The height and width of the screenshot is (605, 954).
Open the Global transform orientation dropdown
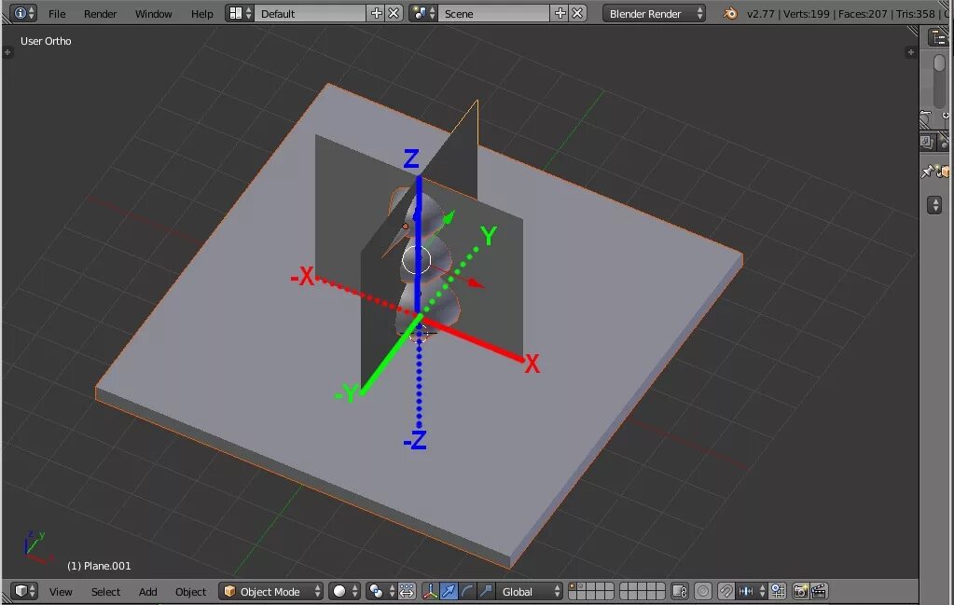coord(530,592)
